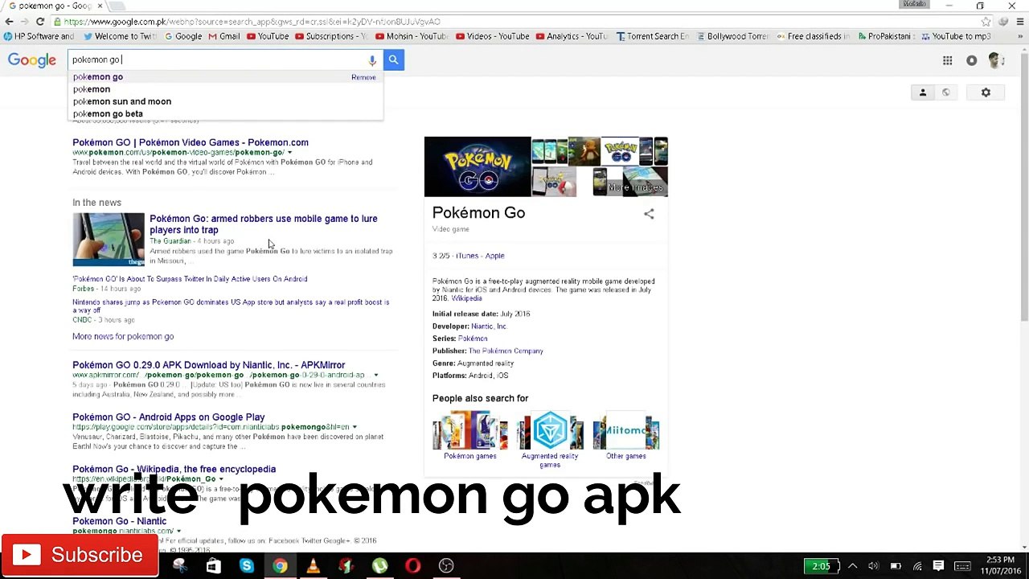The height and width of the screenshot is (579, 1029).
Task: Open Opera browser from taskbar
Action: click(412, 566)
